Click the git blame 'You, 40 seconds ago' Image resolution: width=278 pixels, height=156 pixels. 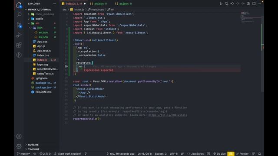click(120, 154)
